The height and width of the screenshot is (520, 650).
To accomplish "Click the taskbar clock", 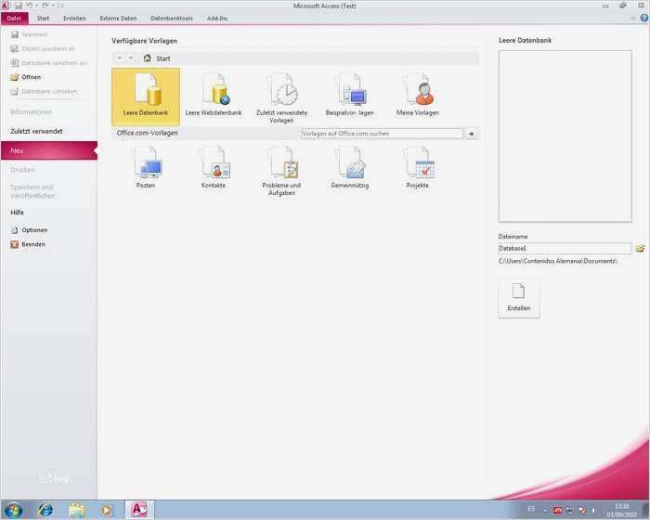I will click(x=621, y=510).
